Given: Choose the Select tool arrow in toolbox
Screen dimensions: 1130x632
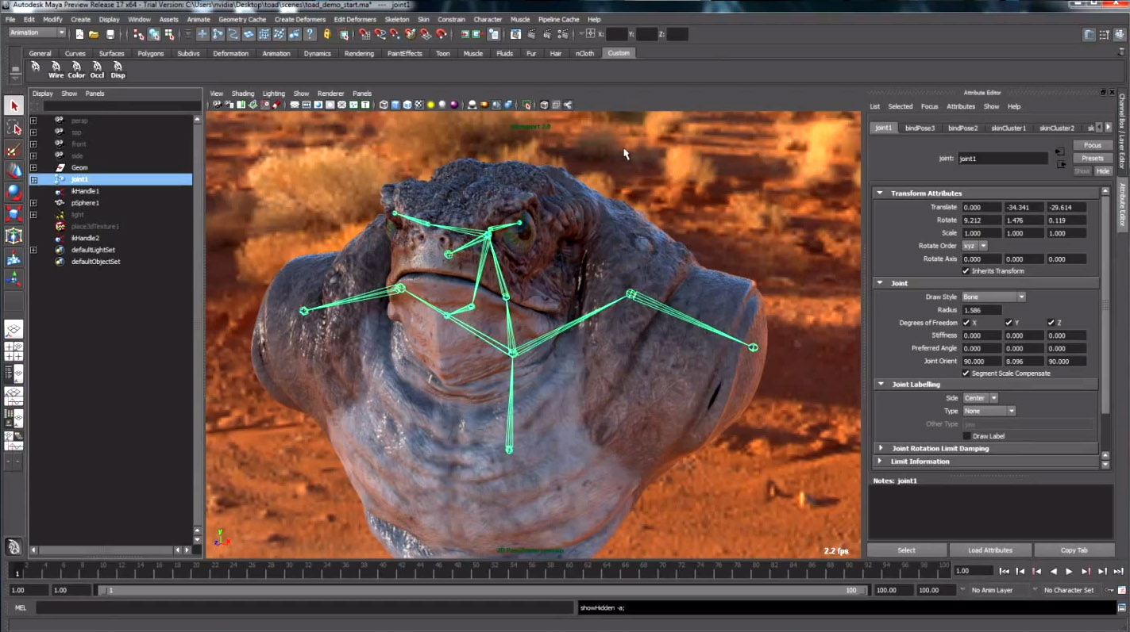Looking at the screenshot, I should [x=13, y=106].
